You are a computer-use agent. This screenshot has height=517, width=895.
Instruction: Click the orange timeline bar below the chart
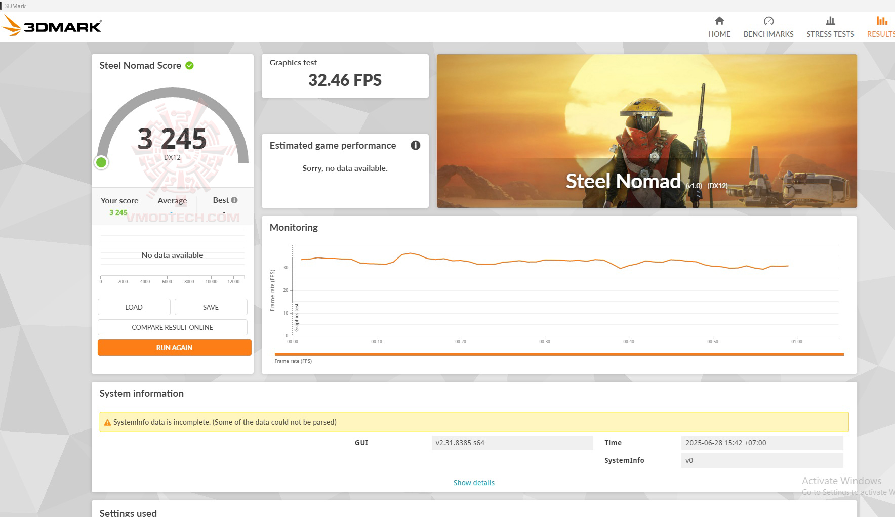(559, 354)
